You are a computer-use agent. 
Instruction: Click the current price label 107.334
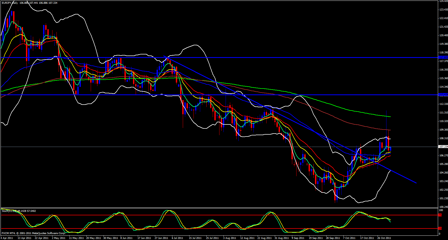[443, 147]
